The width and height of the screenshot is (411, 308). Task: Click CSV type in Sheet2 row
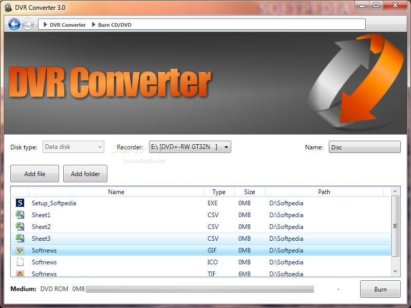213,227
